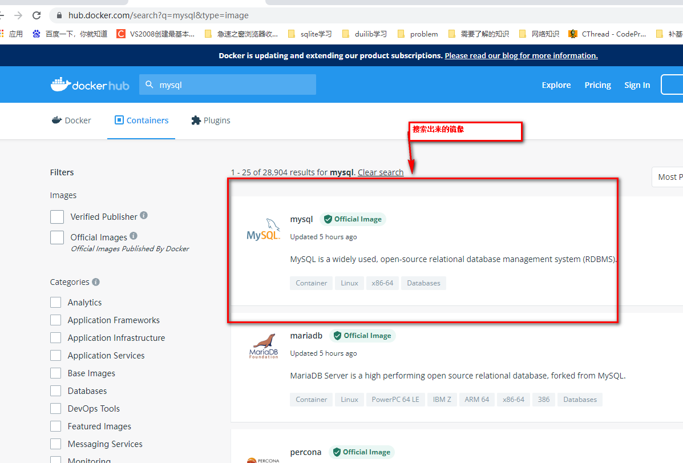The height and width of the screenshot is (463, 683).
Task: Open the sqlite学习 bookmark folder
Action: pos(310,34)
